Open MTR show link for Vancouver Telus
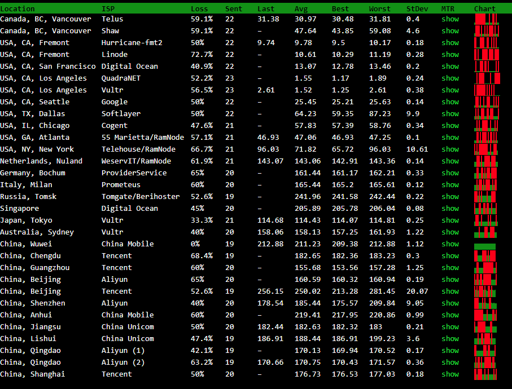The height and width of the screenshot is (389, 512). click(450, 19)
